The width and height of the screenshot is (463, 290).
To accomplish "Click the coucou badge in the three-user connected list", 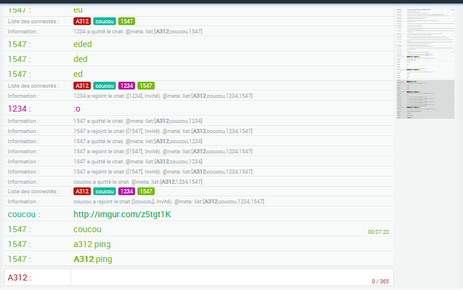I will 105,21.
